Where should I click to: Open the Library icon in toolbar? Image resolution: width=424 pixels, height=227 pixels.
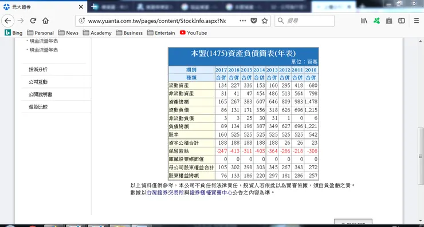(x=364, y=21)
